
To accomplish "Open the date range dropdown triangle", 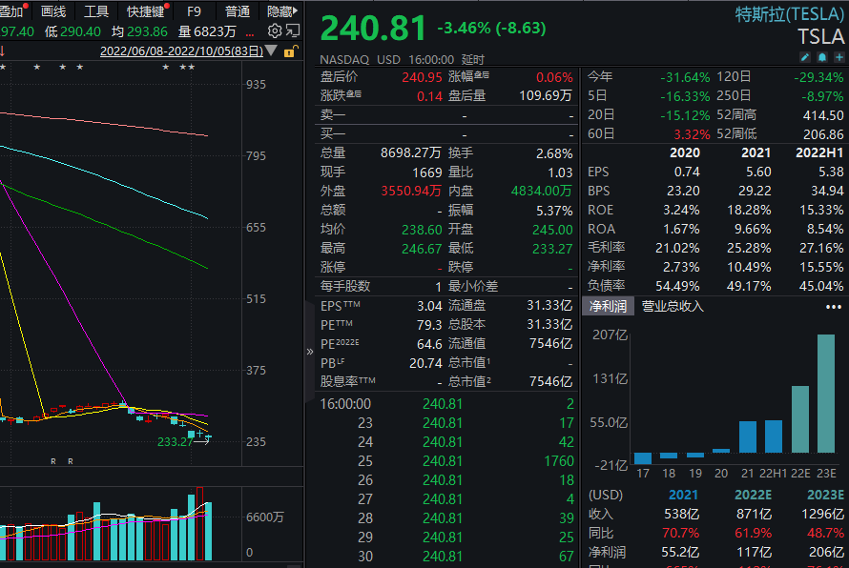I will point(271,51).
